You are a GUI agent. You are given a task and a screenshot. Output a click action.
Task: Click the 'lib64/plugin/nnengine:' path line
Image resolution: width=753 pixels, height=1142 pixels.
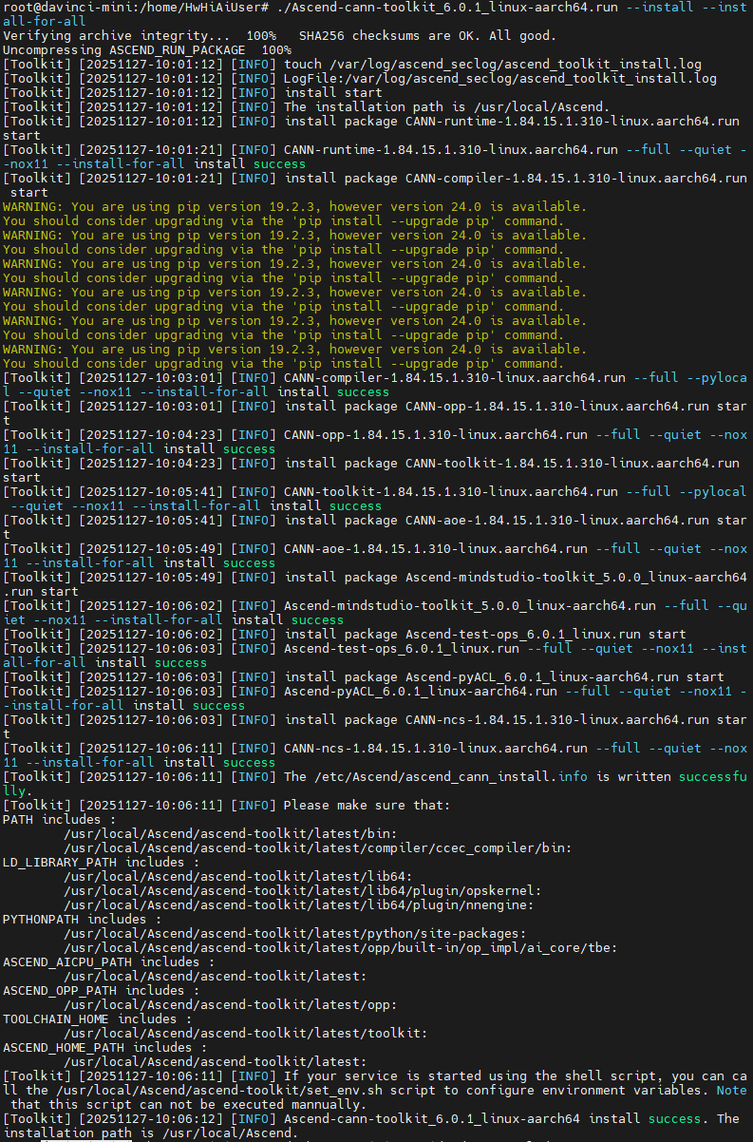point(298,905)
